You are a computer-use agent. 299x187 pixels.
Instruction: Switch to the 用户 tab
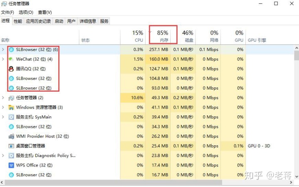pos(71,21)
